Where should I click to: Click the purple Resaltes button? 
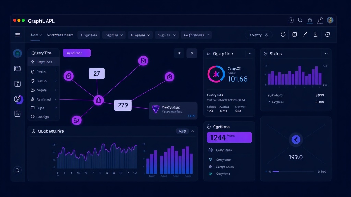coord(77,53)
